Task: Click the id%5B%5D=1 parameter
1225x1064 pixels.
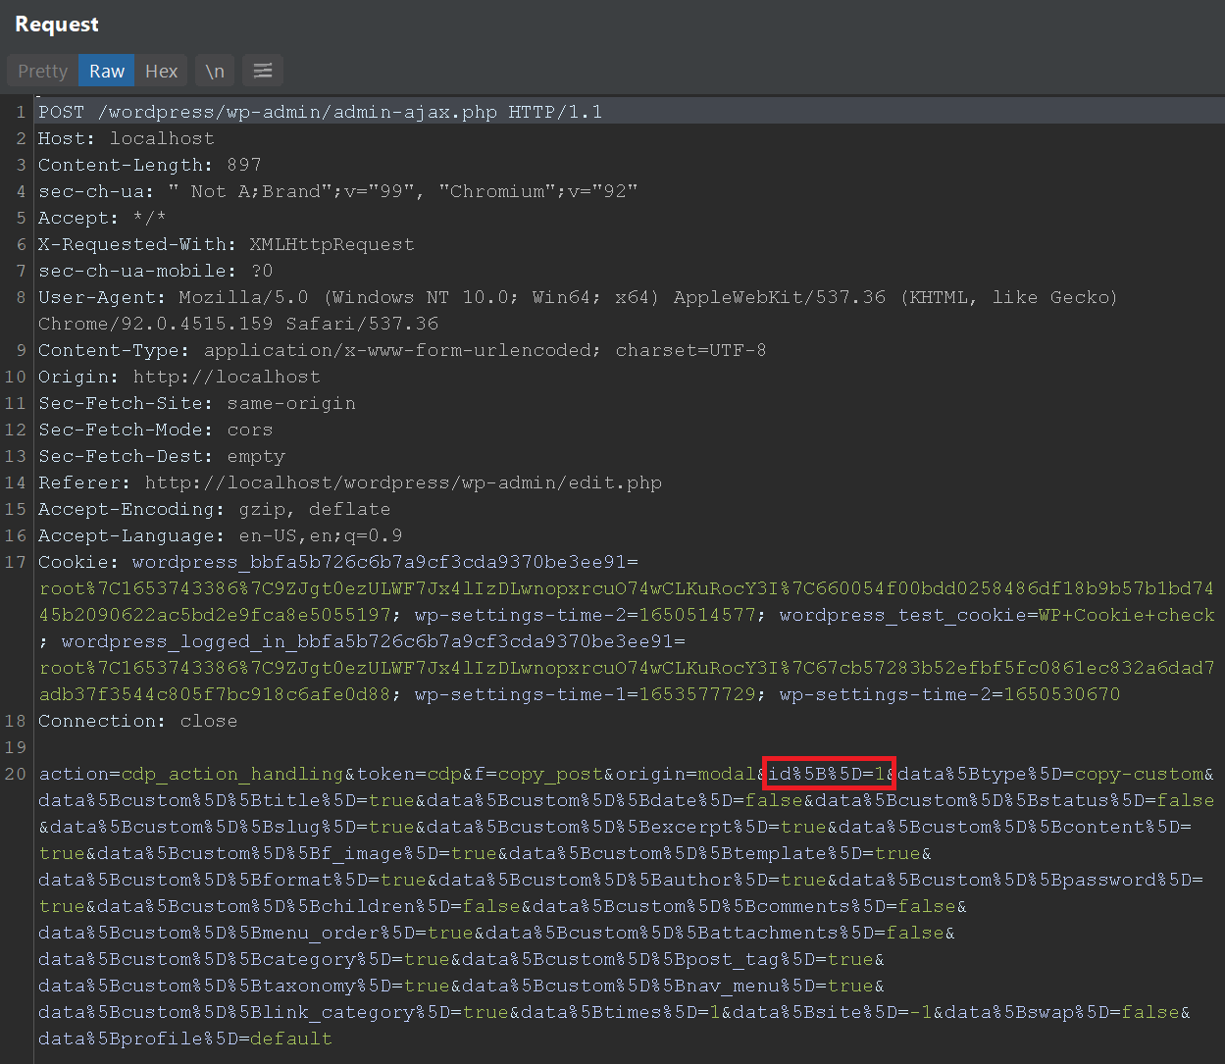Action: [828, 774]
